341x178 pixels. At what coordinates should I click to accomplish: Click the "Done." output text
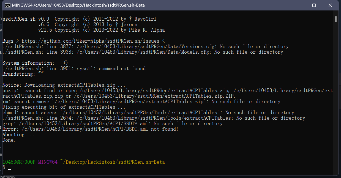[9, 140]
